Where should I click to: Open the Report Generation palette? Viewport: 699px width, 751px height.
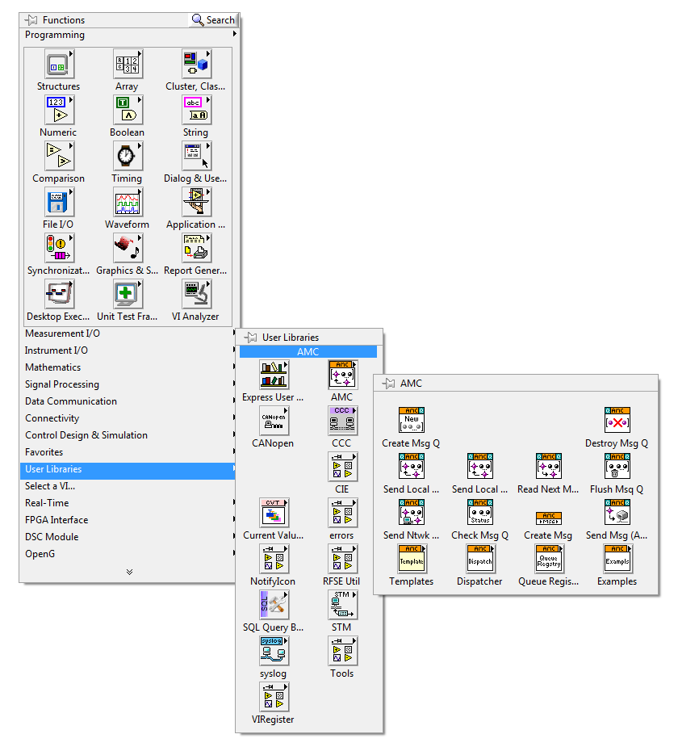[x=196, y=248]
